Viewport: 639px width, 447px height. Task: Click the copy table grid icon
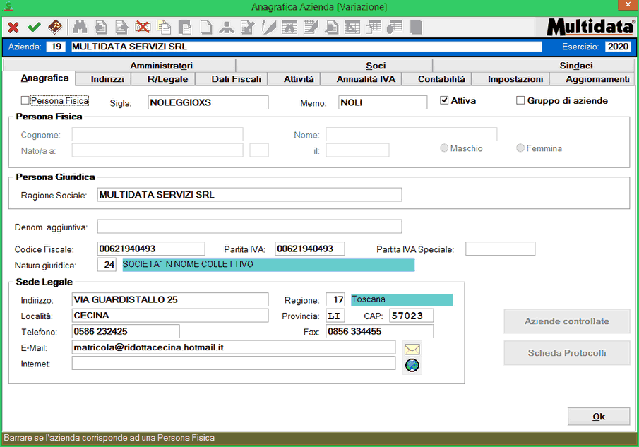pos(374,28)
